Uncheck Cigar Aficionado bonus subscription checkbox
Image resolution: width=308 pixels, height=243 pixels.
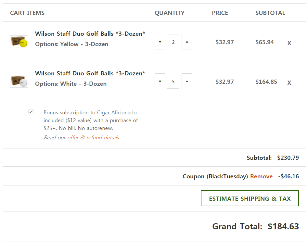pyautogui.click(x=31, y=112)
